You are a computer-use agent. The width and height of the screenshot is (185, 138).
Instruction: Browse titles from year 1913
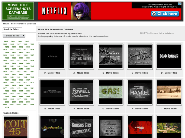pyautogui.click(x=28, y=47)
